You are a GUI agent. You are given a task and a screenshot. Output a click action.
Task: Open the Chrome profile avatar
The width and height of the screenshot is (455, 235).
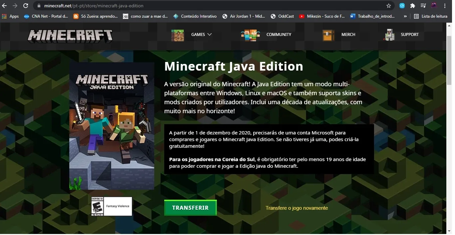point(434,5)
